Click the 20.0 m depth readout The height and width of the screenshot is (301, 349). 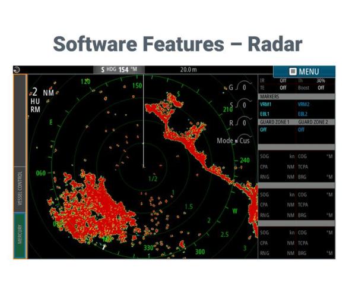point(188,70)
